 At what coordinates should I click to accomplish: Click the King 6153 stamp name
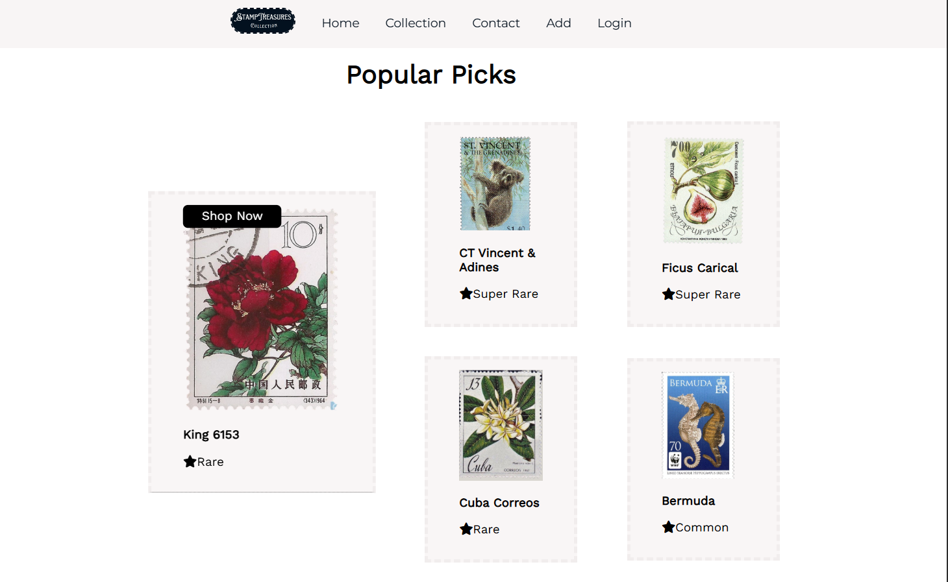point(211,435)
